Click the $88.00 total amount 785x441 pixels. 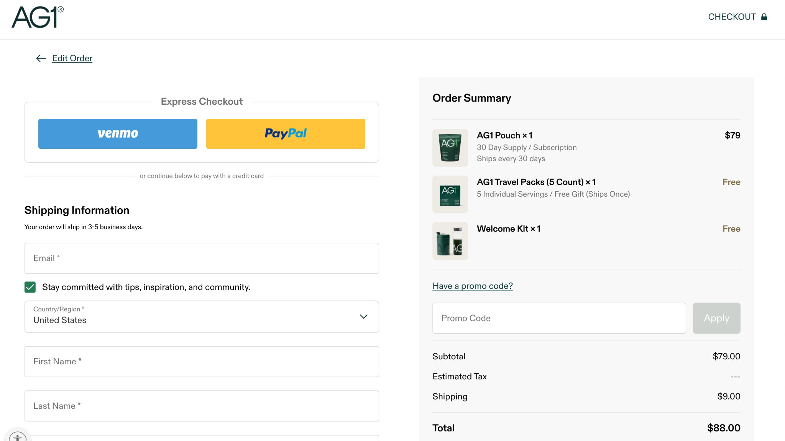(724, 428)
